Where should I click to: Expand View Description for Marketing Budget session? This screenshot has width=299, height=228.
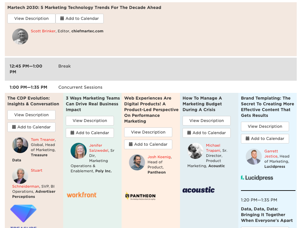click(x=207, y=121)
